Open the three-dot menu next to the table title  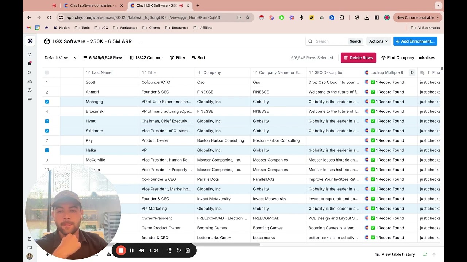pos(139,41)
